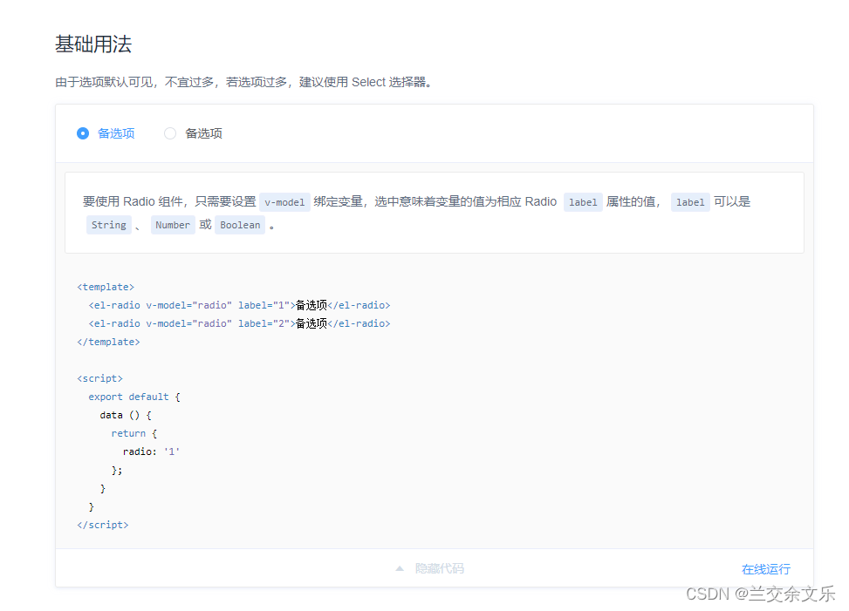Click the el-radio code line with label="1"
Image resolution: width=849 pixels, height=611 pixels.
239,305
